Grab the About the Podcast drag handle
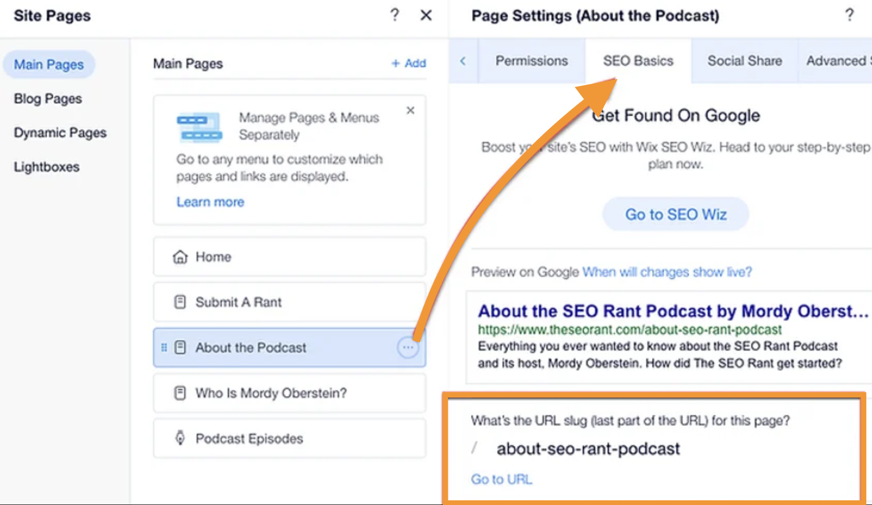 click(x=164, y=347)
